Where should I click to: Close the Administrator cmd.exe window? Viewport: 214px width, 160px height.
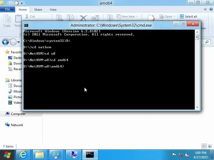pyautogui.click(x=193, y=24)
